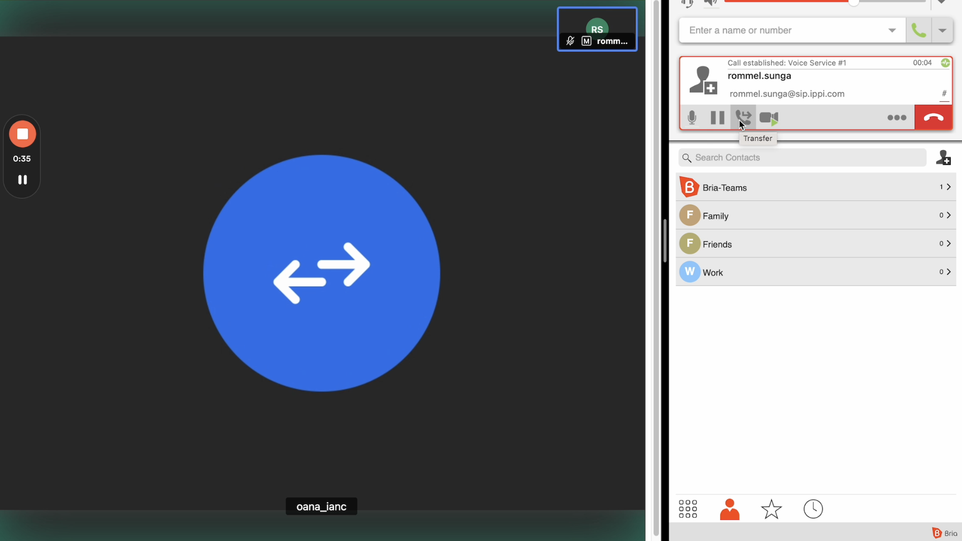Open dropdown arrow next to green call button

click(942, 30)
